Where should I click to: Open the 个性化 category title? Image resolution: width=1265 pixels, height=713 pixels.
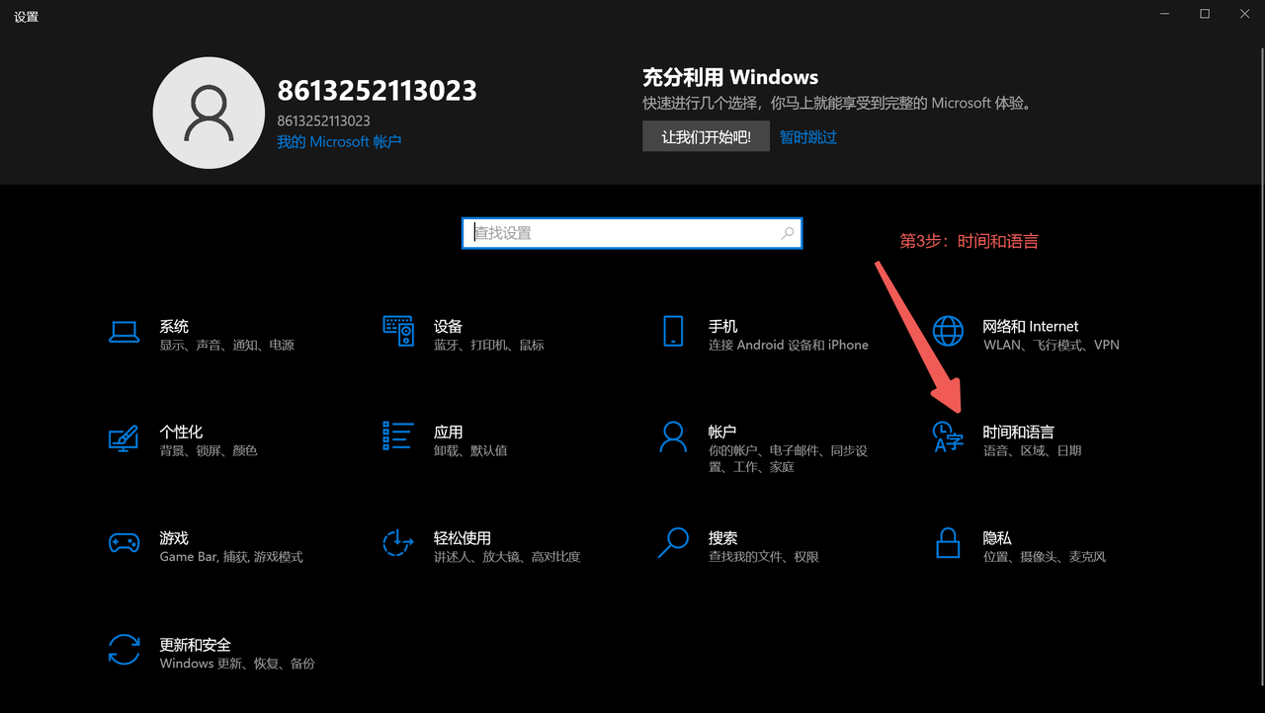point(181,432)
